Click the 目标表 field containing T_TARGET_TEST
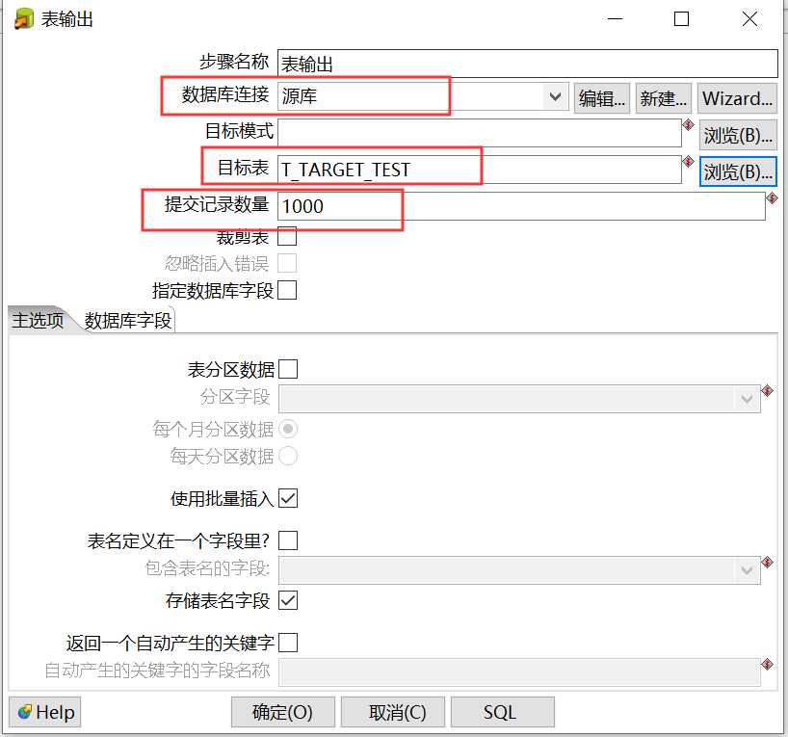788x737 pixels. click(480, 170)
